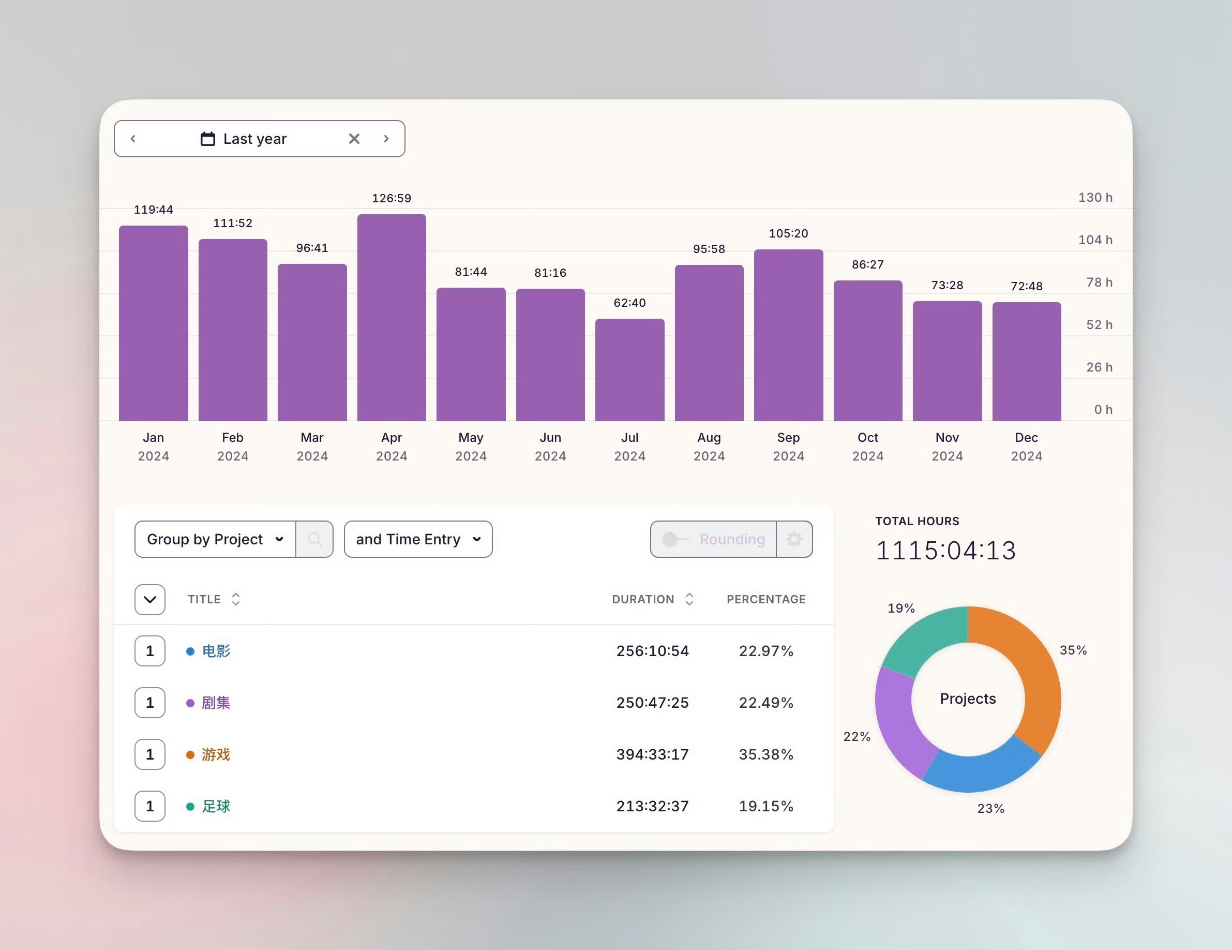The height and width of the screenshot is (950, 1232).
Task: Click the Jul 2024 bar
Action: pos(629,370)
